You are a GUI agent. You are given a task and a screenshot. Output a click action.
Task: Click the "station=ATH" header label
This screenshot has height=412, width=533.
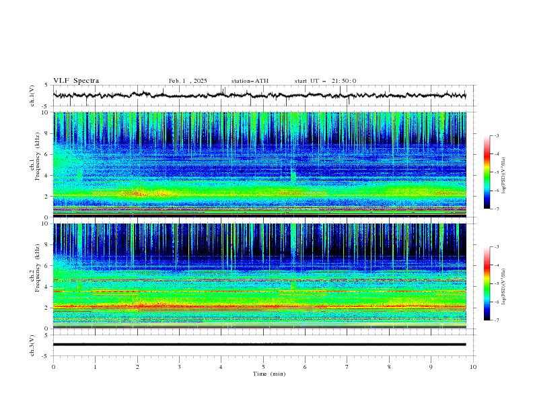coord(250,81)
